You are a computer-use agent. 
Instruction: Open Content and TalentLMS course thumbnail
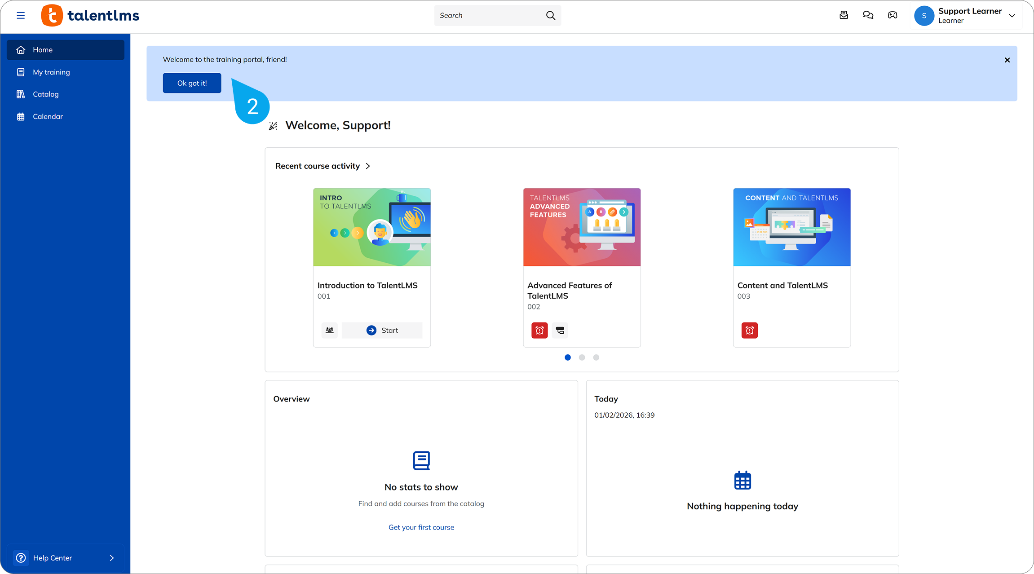coord(791,227)
